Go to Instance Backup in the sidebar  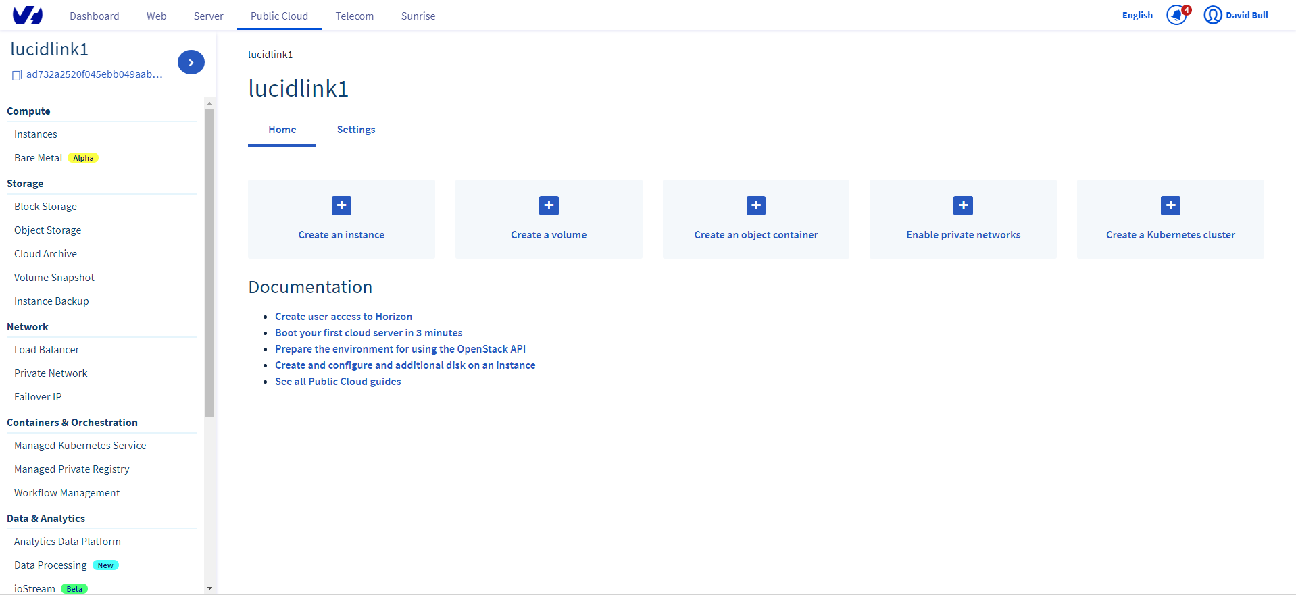pos(51,301)
